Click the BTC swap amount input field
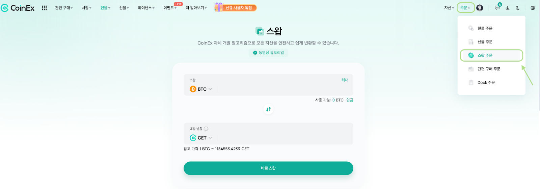Image resolution: width=540 pixels, height=189 pixels. point(283,89)
